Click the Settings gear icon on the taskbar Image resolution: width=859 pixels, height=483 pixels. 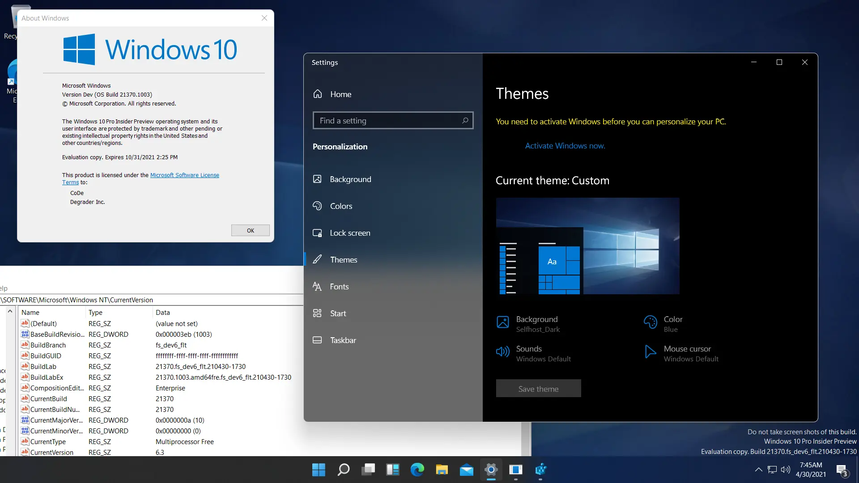491,470
